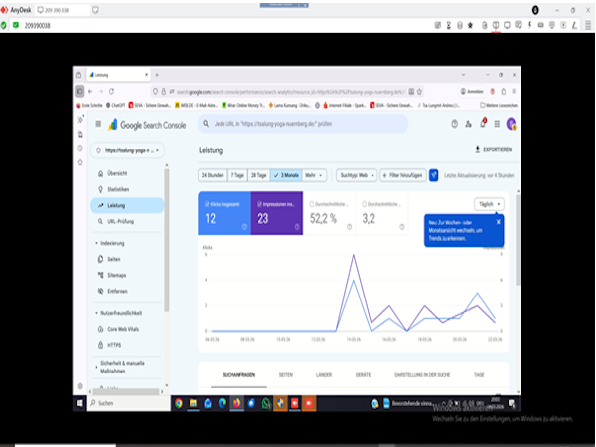
Task: Open the Google apps grid icon
Action: (x=497, y=124)
